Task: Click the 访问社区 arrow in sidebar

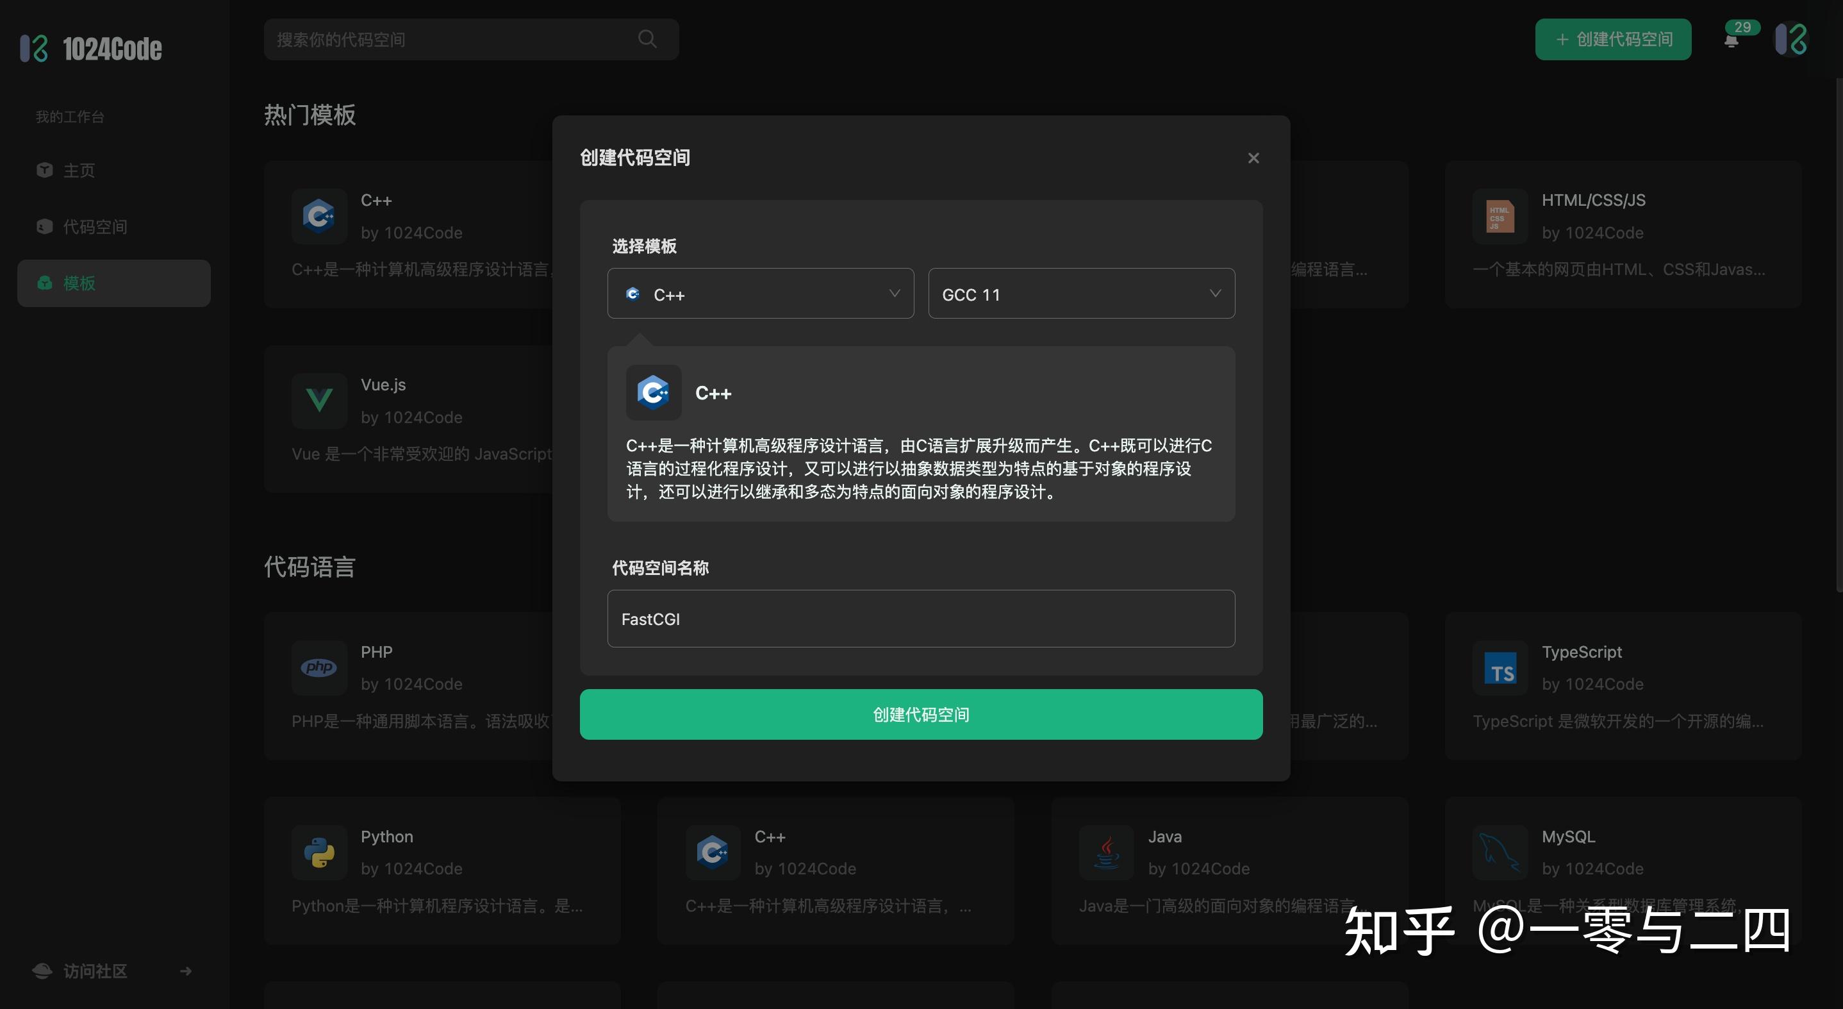Action: coord(186,971)
